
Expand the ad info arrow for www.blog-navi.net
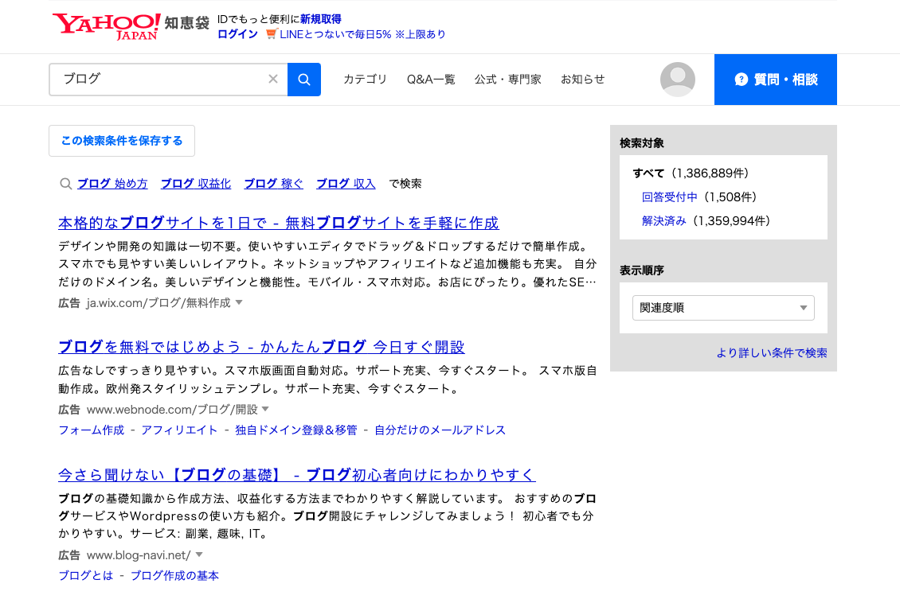point(198,555)
